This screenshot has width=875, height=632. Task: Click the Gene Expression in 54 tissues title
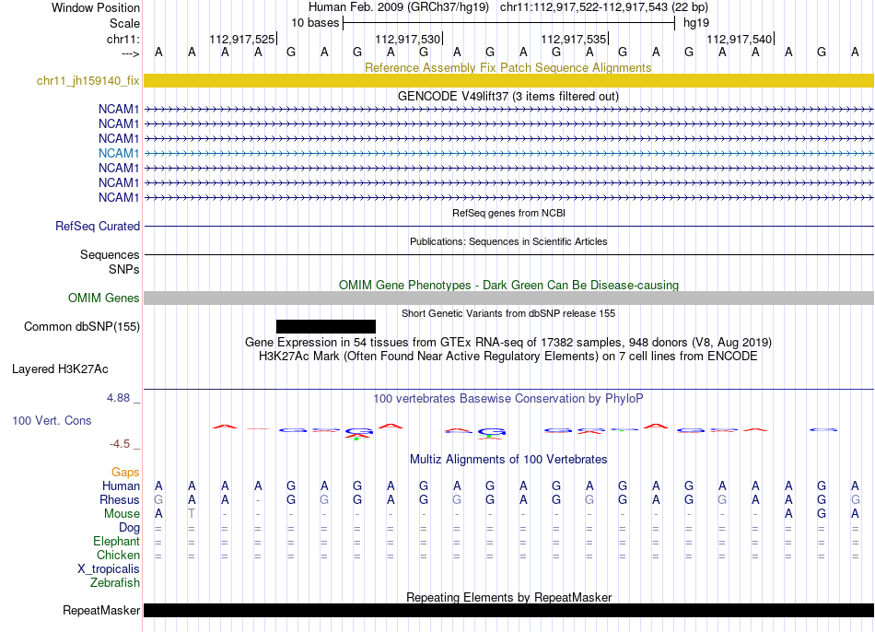tap(508, 342)
